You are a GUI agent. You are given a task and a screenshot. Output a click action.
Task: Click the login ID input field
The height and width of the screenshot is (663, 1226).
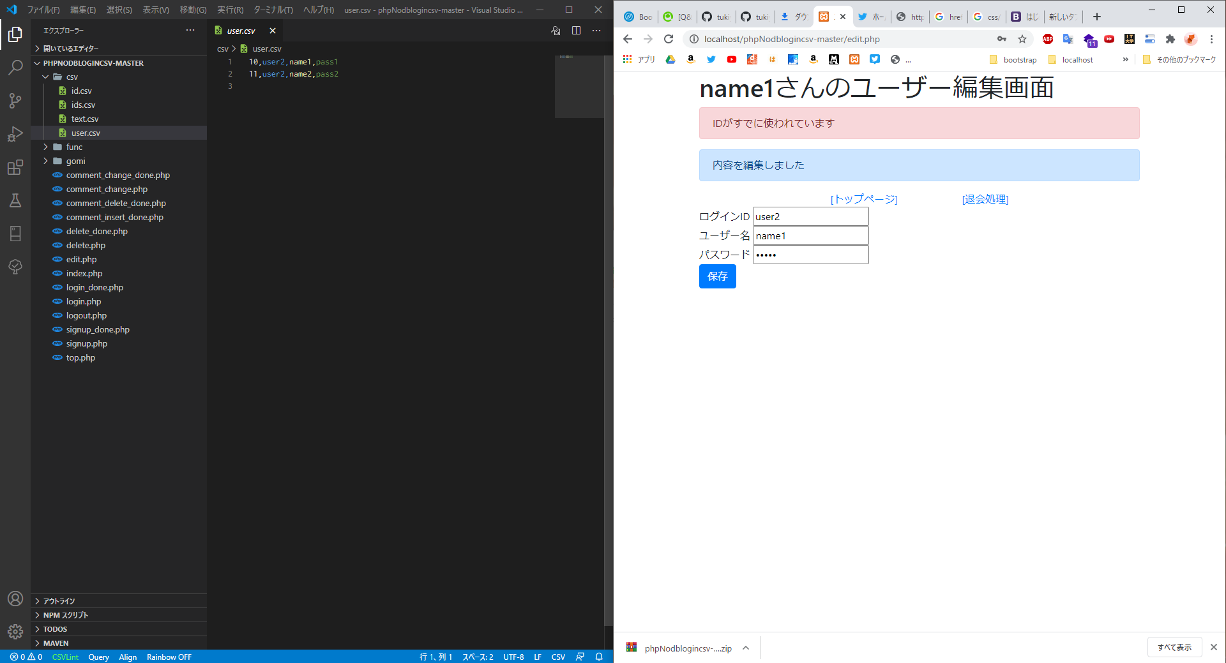(811, 216)
